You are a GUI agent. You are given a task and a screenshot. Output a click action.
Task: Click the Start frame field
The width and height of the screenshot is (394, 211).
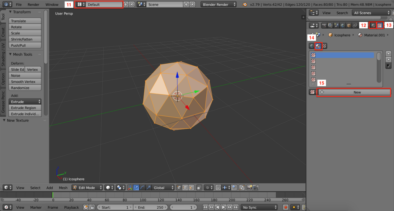tap(115, 207)
